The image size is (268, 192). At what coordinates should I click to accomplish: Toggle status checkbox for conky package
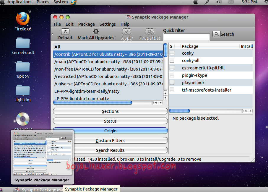coord(172,53)
